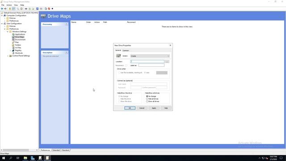
Task: Switch to the Extended tab at the bottom
Action: tap(56, 150)
